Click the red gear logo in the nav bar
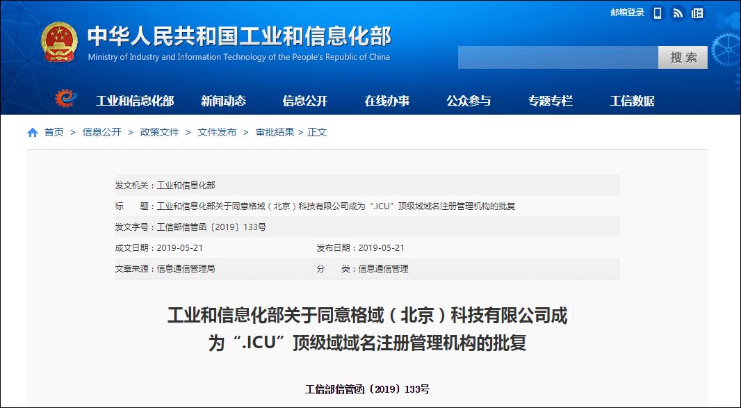This screenshot has width=741, height=408. pos(65,99)
